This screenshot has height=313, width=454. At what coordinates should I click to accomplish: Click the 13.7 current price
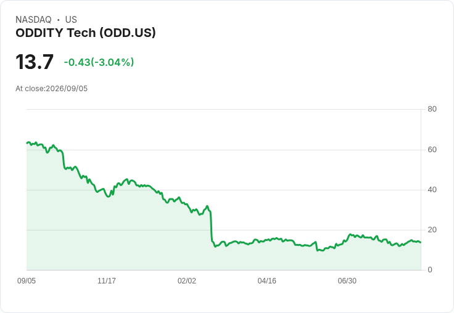tap(35, 62)
